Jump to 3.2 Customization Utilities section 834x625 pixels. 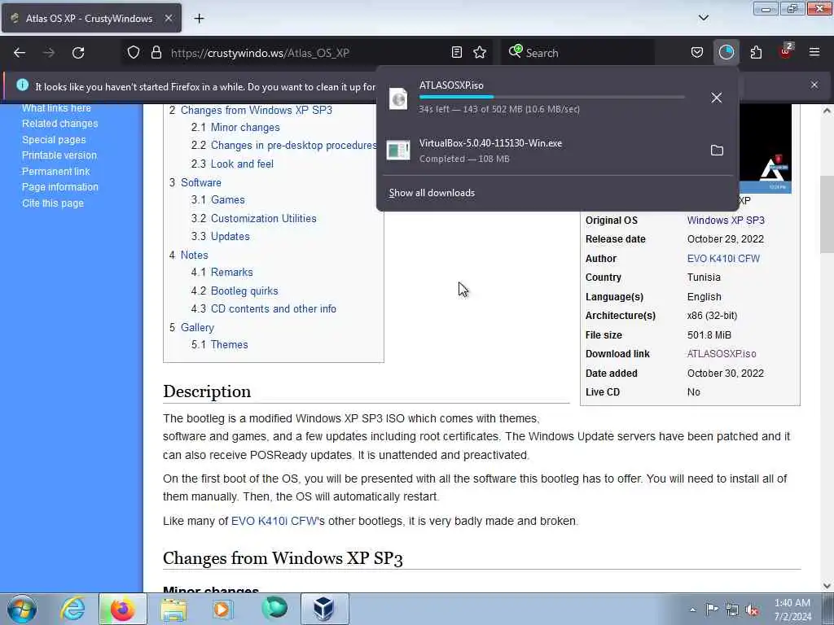(263, 218)
